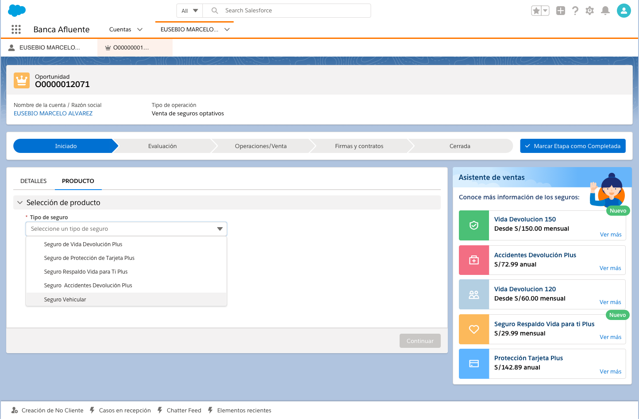Open the notifications bell
The image size is (639, 419).
pos(605,11)
